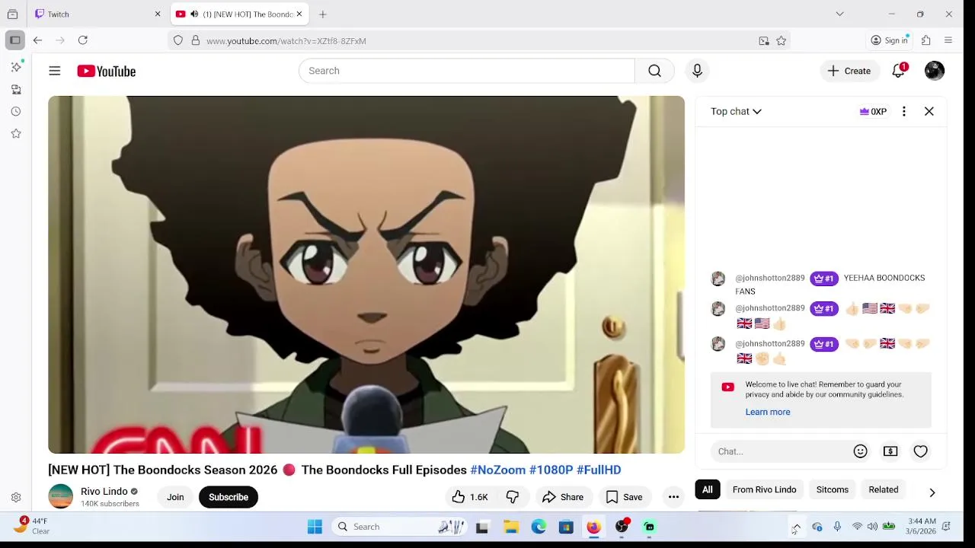The width and height of the screenshot is (975, 548).
Task: Switch to the Twitch tab
Action: 99,14
